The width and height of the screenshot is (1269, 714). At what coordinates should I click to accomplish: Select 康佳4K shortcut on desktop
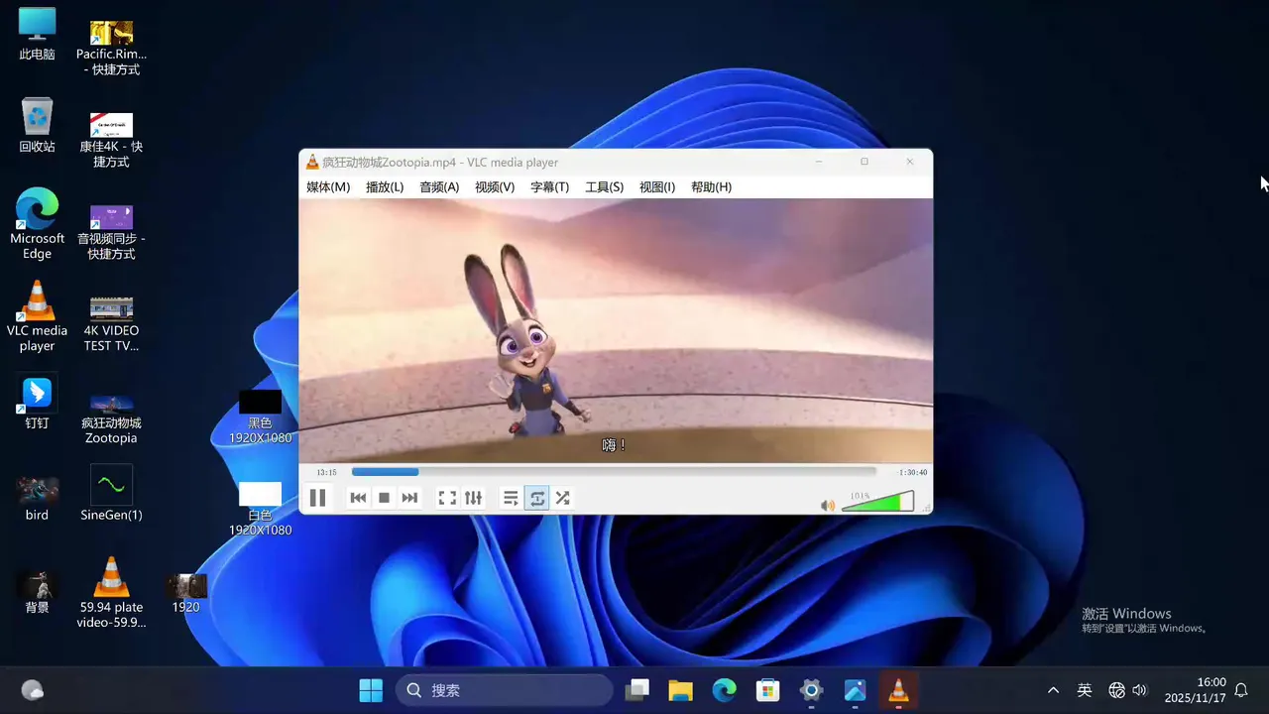[x=111, y=139]
